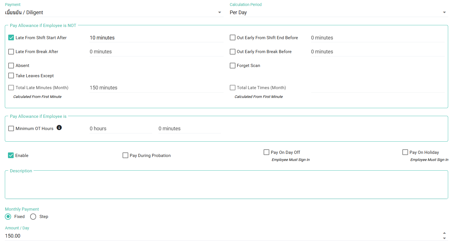
Task: Decrease Amount / Day with down stepper
Action: coord(444,238)
